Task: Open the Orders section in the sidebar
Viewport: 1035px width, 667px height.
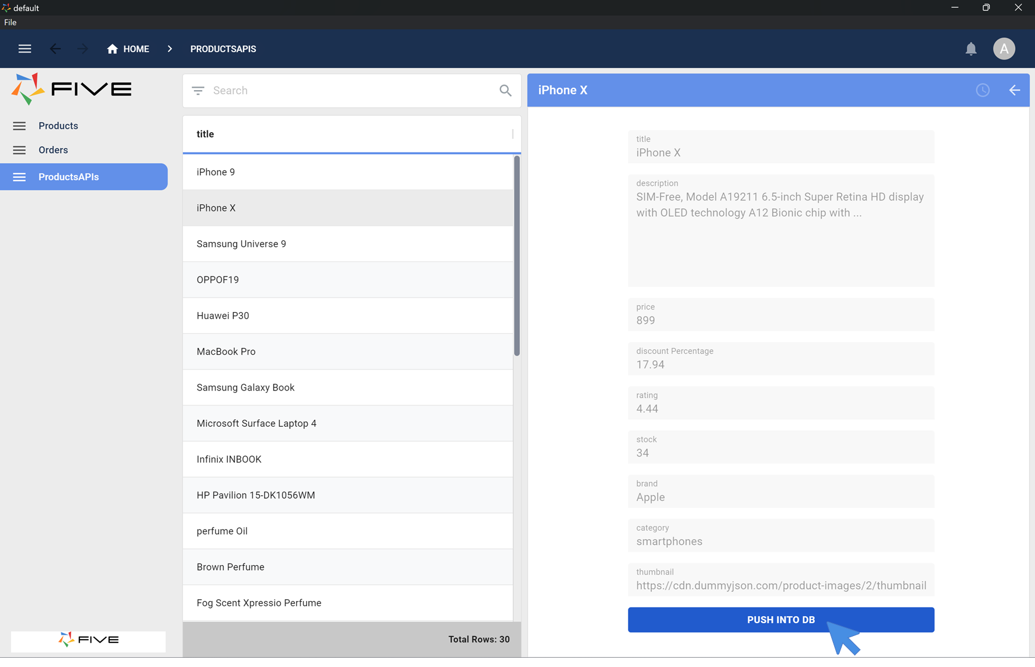Action: click(x=53, y=150)
